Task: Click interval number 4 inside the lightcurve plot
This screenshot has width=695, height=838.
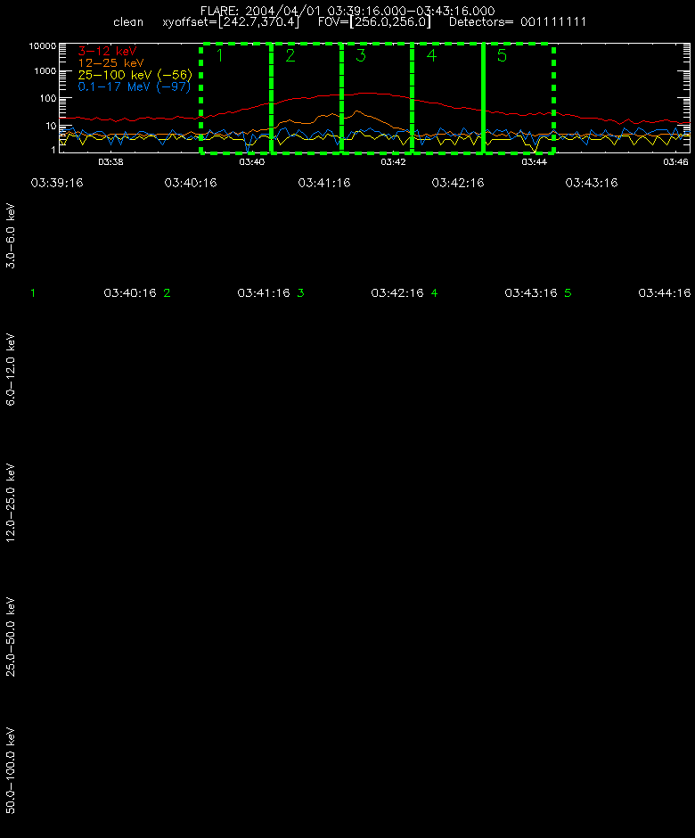Action: pyautogui.click(x=431, y=55)
